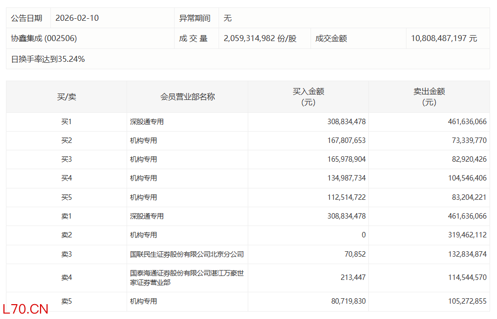Click the 成交金额 value 10,808,487,197 元
The width and height of the screenshot is (497, 319).
pos(444,38)
